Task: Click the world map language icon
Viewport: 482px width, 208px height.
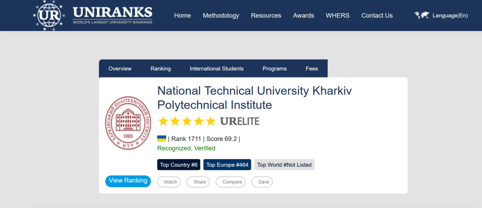Action: click(x=422, y=15)
